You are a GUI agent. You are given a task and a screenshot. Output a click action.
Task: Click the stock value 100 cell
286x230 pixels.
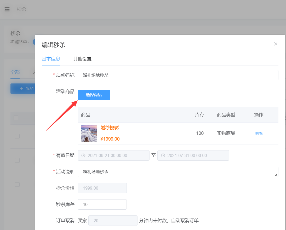[200, 133]
